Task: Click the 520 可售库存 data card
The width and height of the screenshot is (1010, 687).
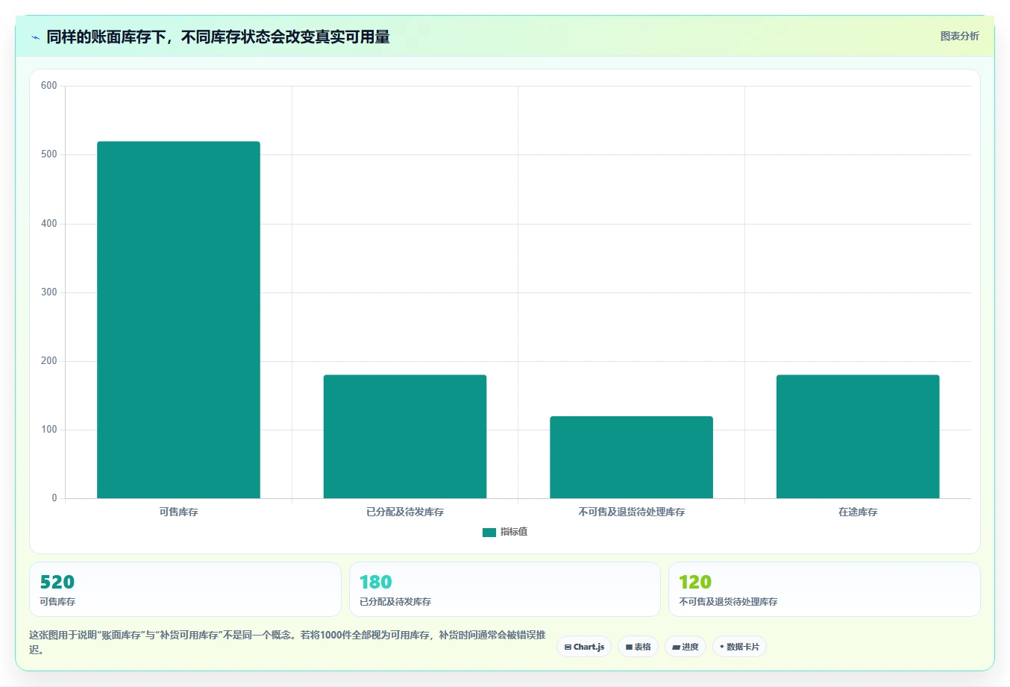Action: pyautogui.click(x=185, y=589)
